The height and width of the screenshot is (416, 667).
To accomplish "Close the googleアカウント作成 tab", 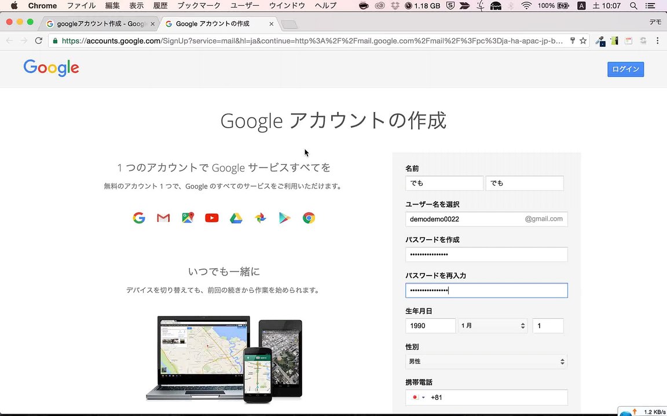I will [x=153, y=24].
